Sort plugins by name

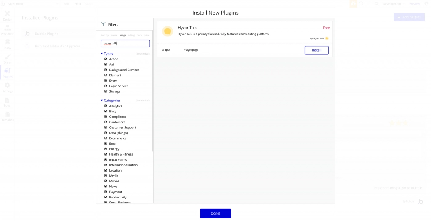[114, 35]
